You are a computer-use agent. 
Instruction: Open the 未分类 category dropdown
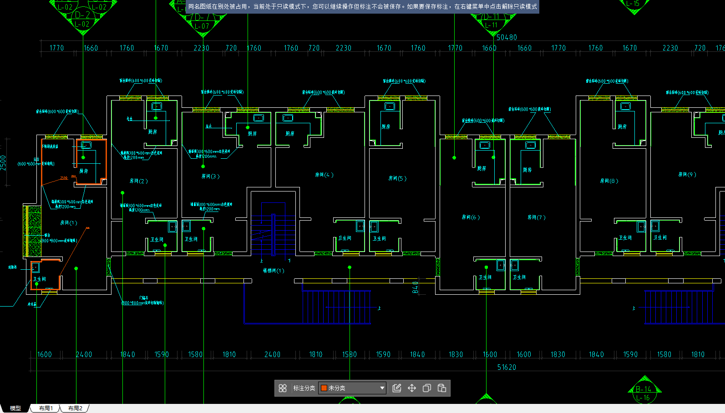(x=352, y=388)
